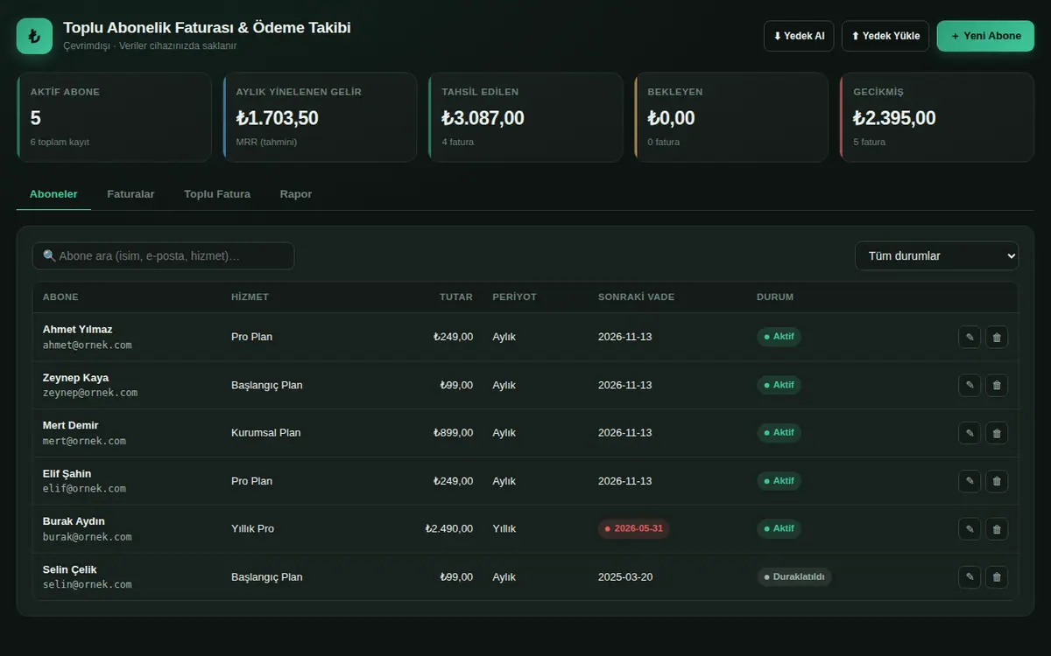1051x656 pixels.
Task: Focus the Abone ara search field
Action: (x=163, y=256)
